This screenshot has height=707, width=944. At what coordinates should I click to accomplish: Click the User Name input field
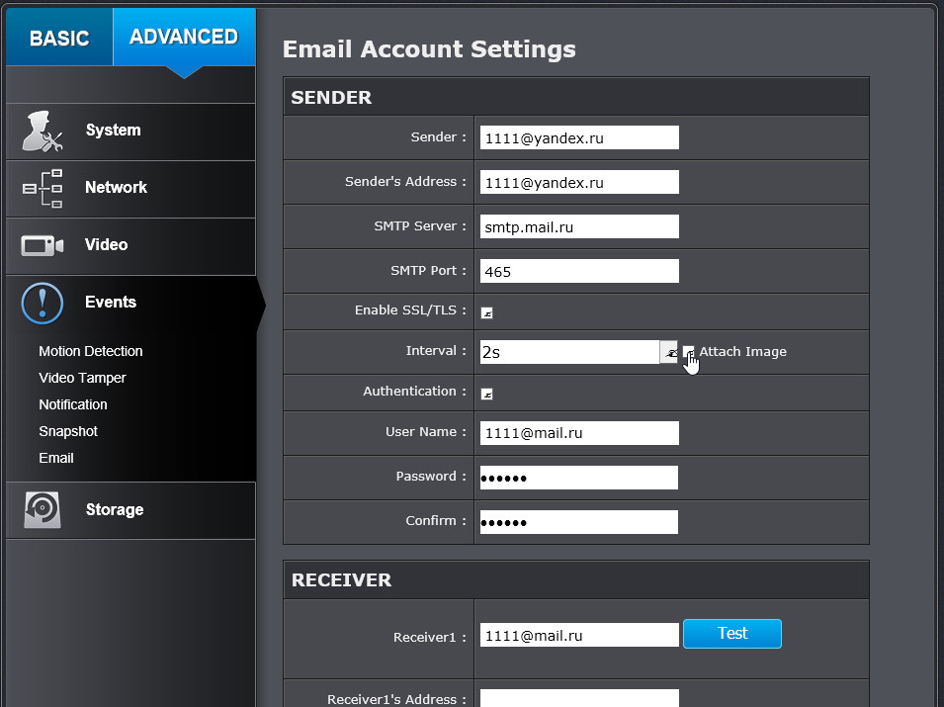point(579,433)
